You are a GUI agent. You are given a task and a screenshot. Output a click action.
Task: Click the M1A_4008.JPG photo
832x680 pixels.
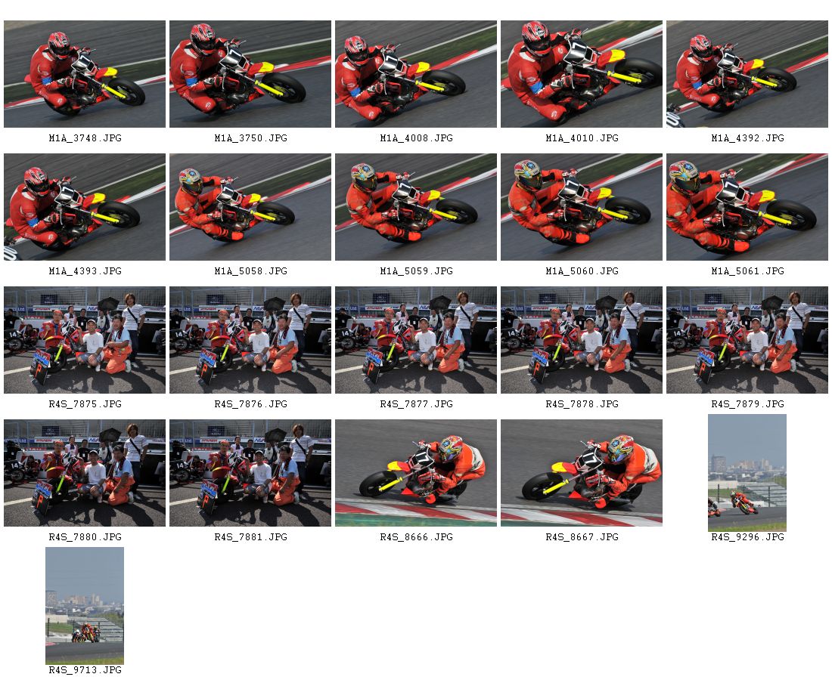click(416, 74)
